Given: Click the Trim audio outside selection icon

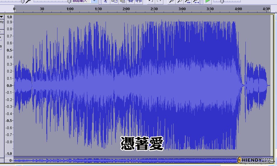Looking at the screenshot, I should pyautogui.click(x=131, y=1).
